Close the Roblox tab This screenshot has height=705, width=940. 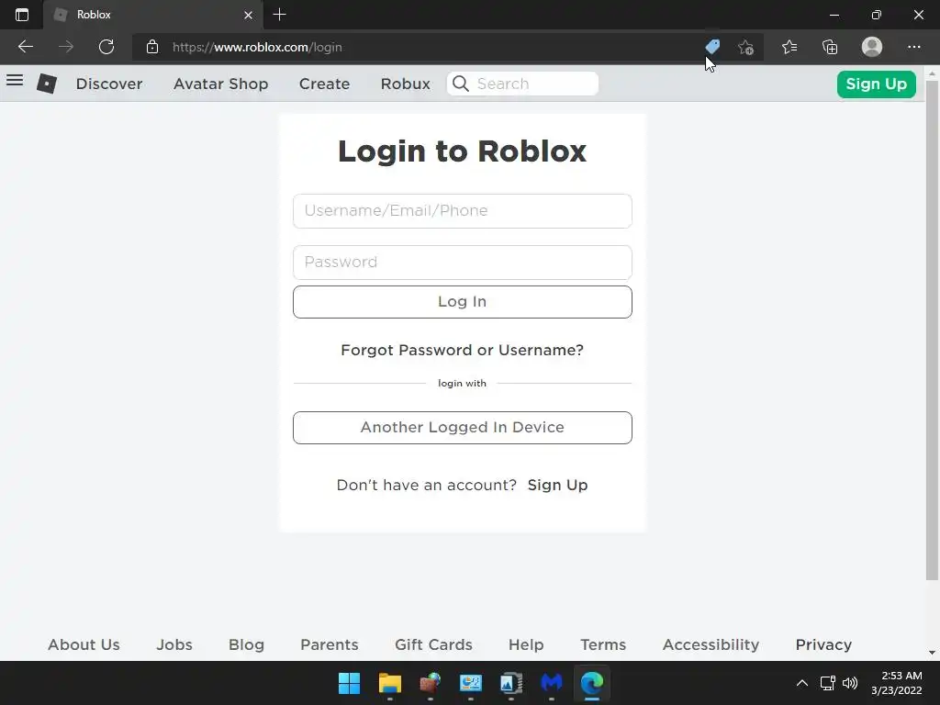pos(248,15)
